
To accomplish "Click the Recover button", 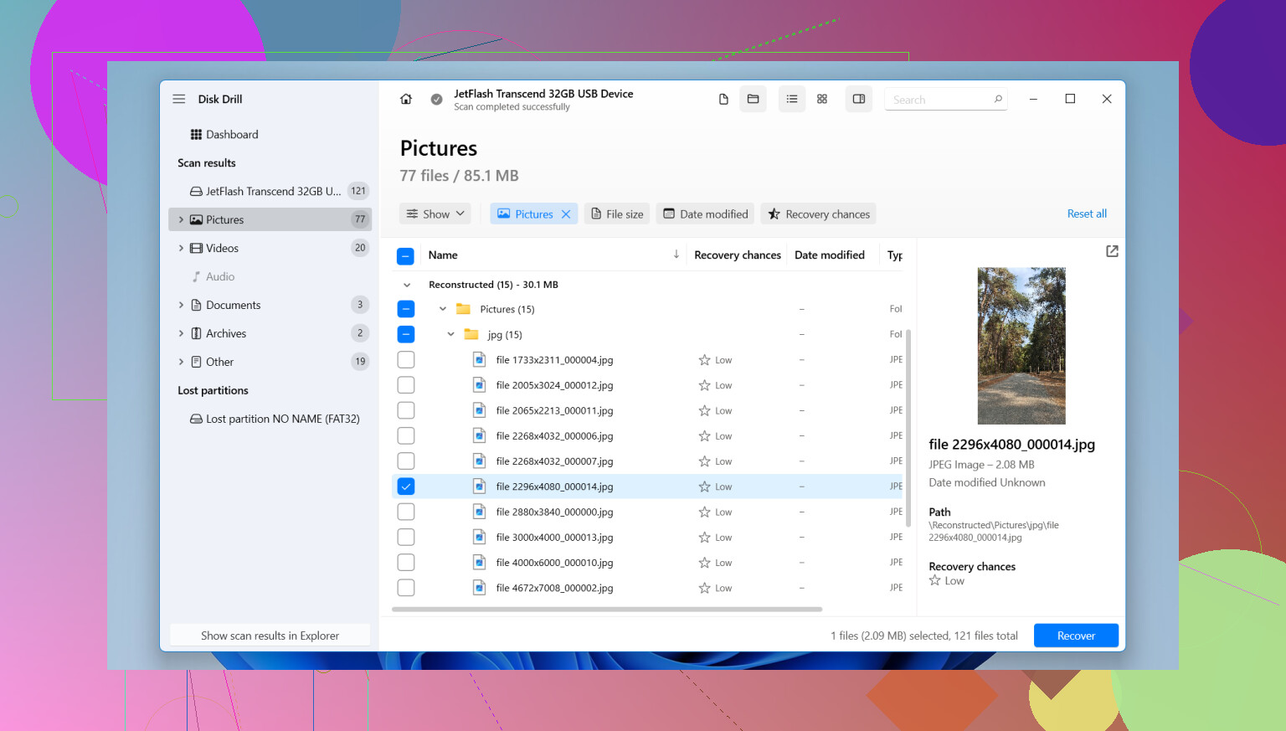I will (1076, 636).
